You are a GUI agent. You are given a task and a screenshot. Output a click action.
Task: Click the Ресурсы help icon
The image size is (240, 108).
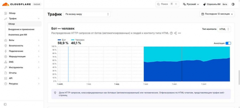pyautogui.click(x=6, y=84)
